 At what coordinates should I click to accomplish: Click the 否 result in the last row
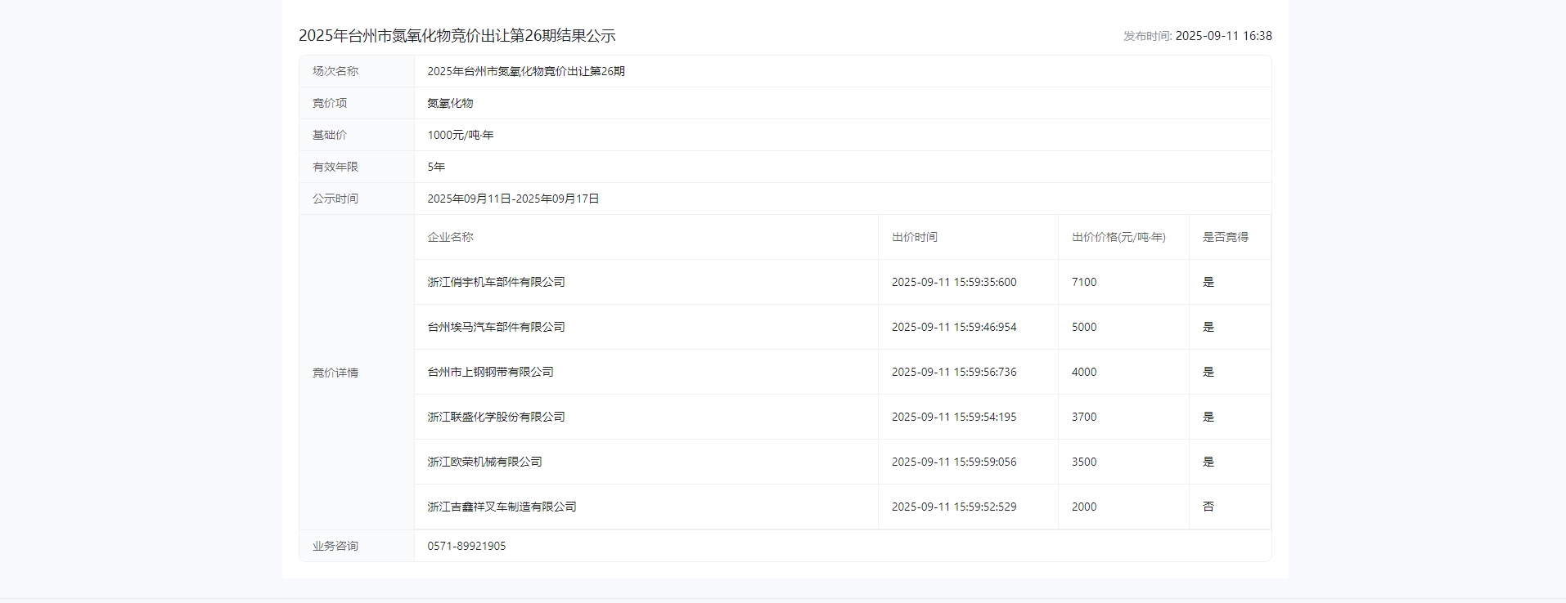1208,507
